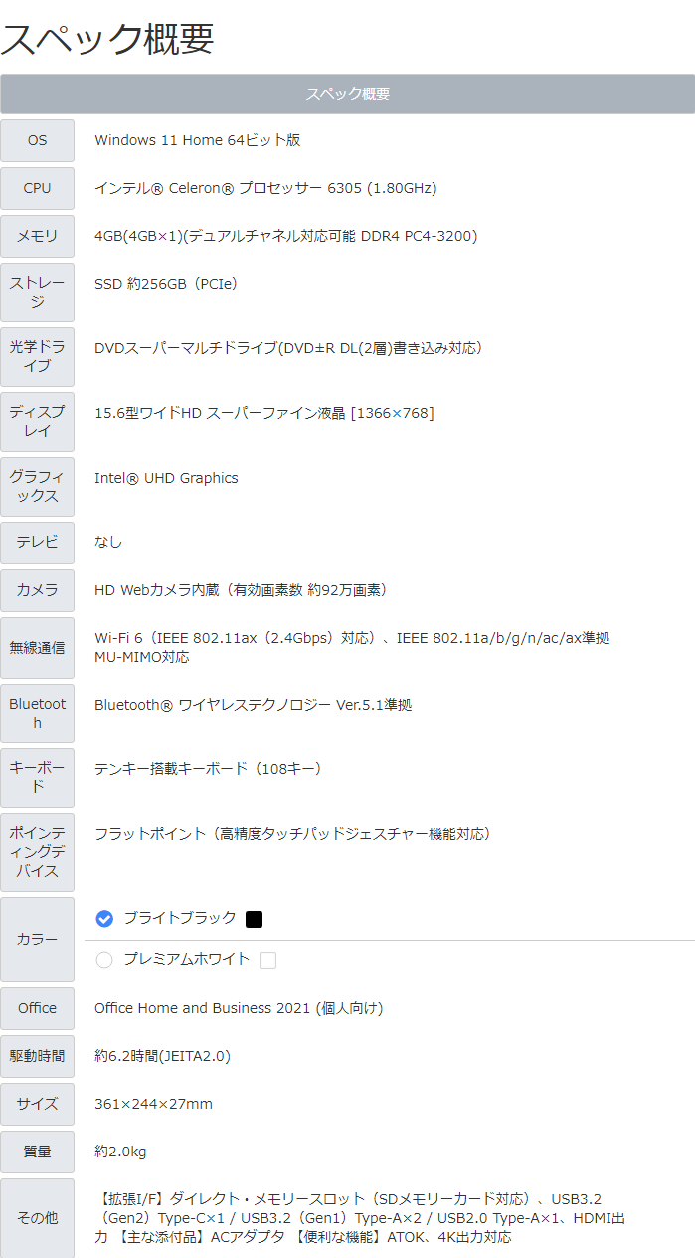
Task: Click the グラフィックス label cell
Action: pos(37,487)
